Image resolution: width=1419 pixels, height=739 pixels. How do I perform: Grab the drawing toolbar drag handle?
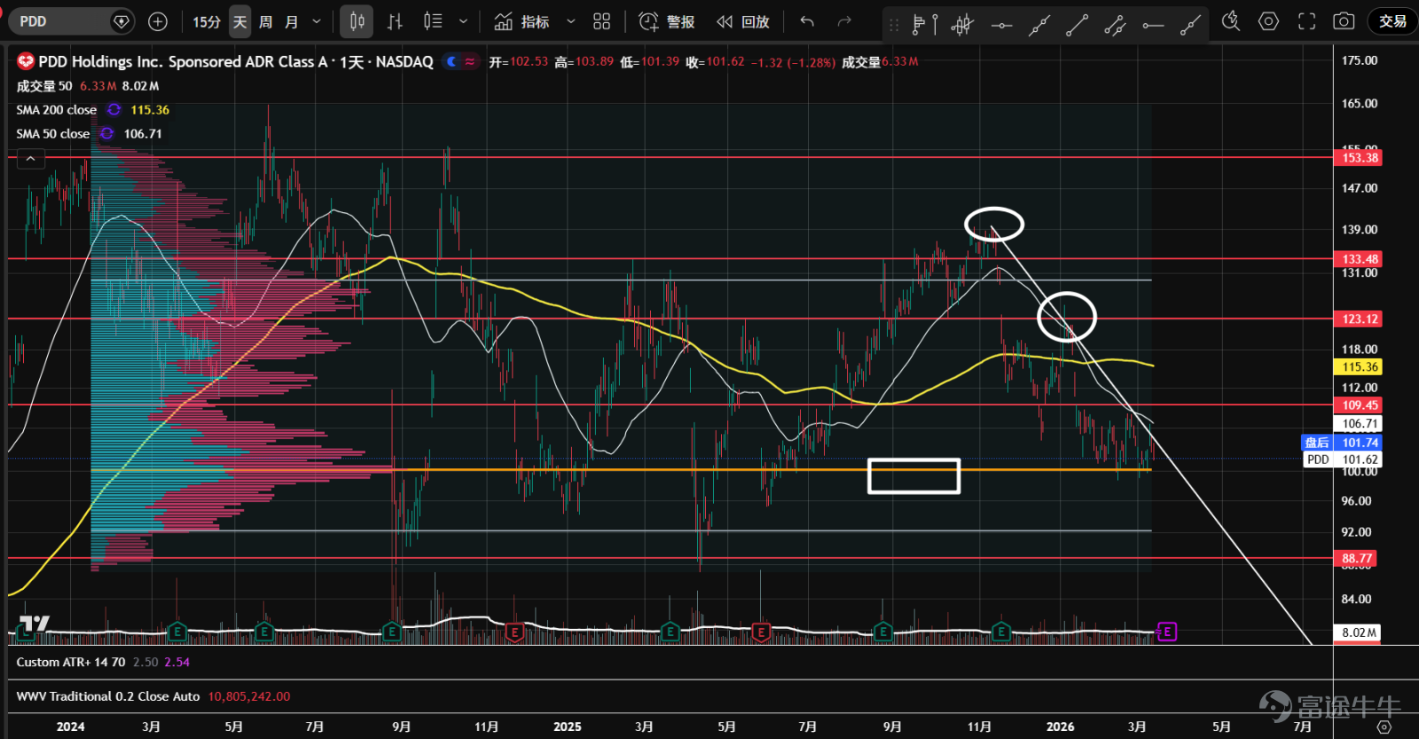click(894, 25)
